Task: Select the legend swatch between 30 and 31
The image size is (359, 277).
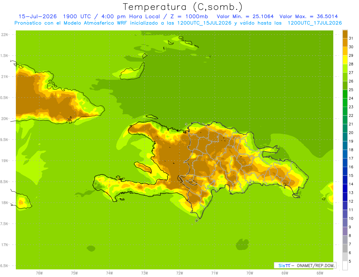Action: click(345, 42)
